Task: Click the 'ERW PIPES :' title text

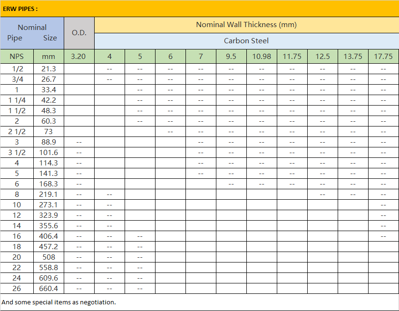Action: pos(20,9)
